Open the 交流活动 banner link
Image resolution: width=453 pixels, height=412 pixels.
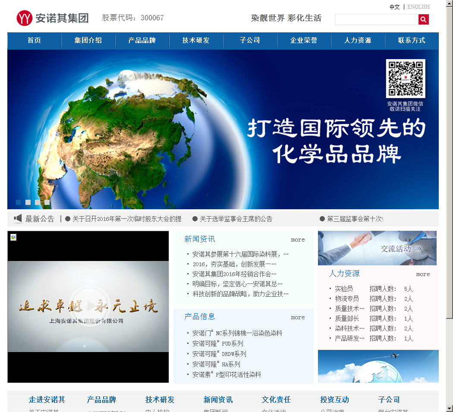377,248
